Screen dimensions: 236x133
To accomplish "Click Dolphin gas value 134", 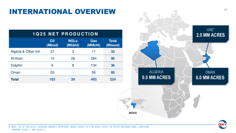I will (x=94, y=65).
